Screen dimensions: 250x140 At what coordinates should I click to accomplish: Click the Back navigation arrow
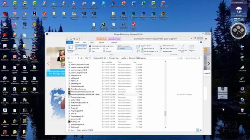point(69,58)
